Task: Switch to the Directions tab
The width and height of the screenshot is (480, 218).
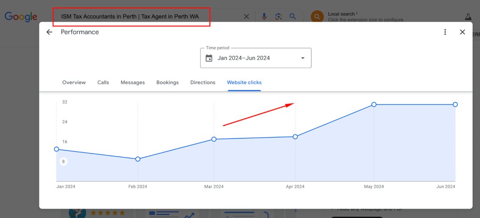Action: click(x=203, y=82)
